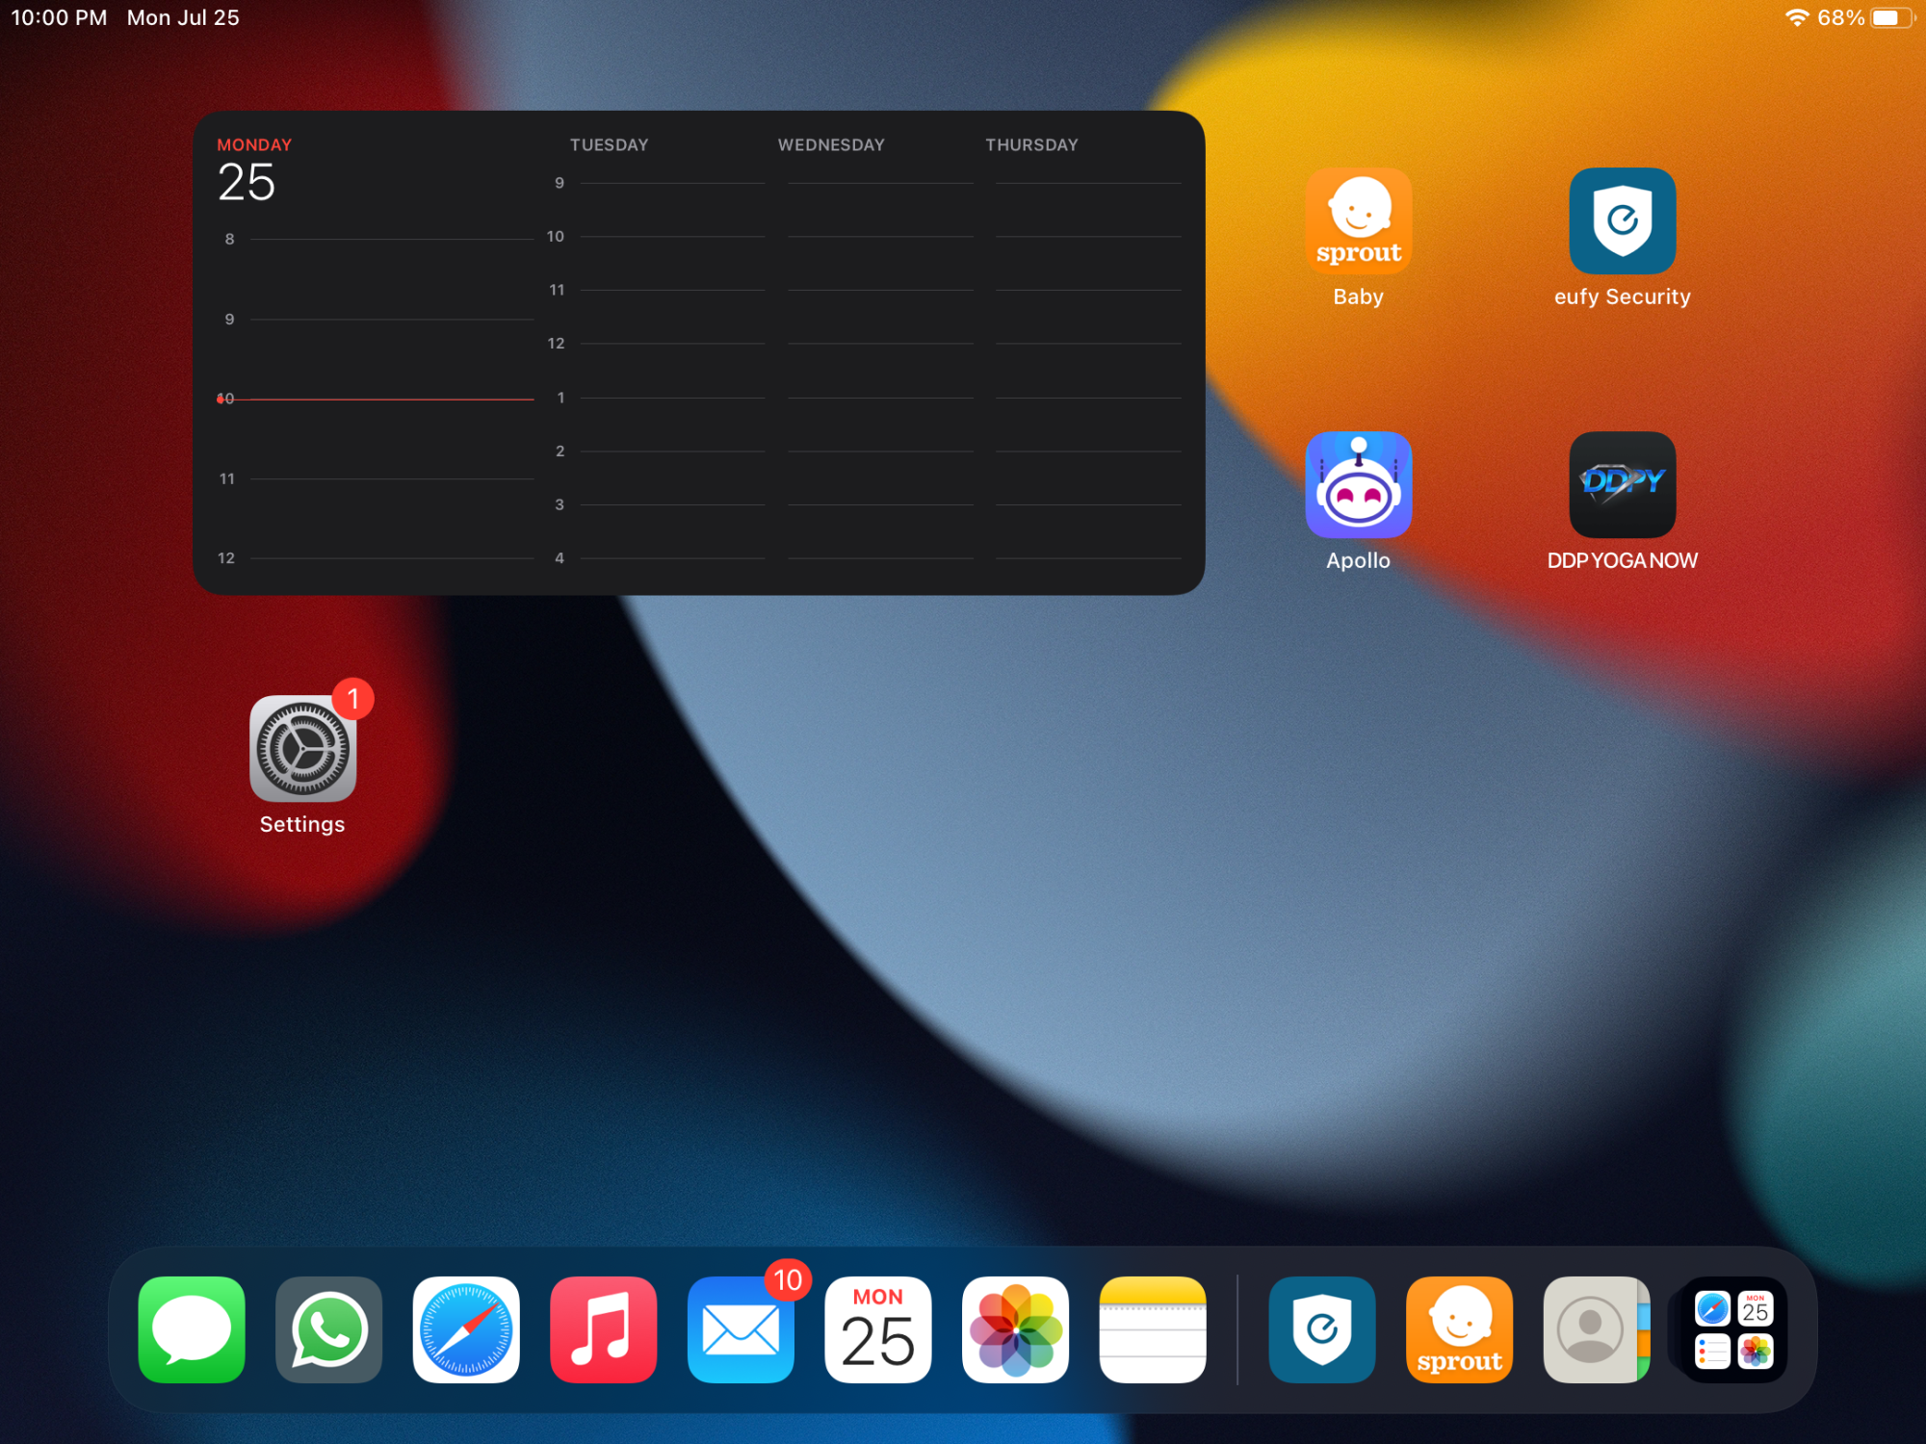
Task: Tap the 10:00 PM clock in status bar
Action: 59,17
